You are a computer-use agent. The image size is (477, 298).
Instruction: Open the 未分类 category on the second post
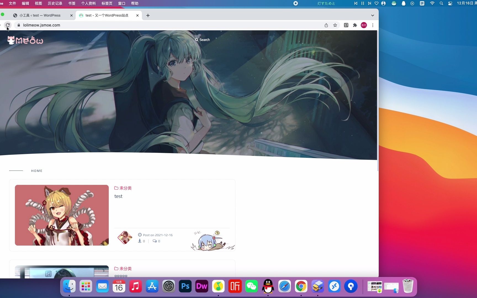(x=123, y=268)
